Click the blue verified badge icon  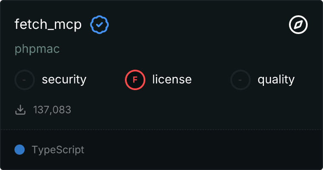pyautogui.click(x=99, y=25)
